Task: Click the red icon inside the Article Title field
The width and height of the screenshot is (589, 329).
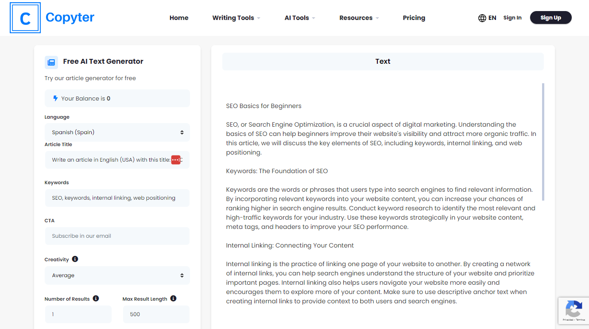Action: [x=176, y=159]
